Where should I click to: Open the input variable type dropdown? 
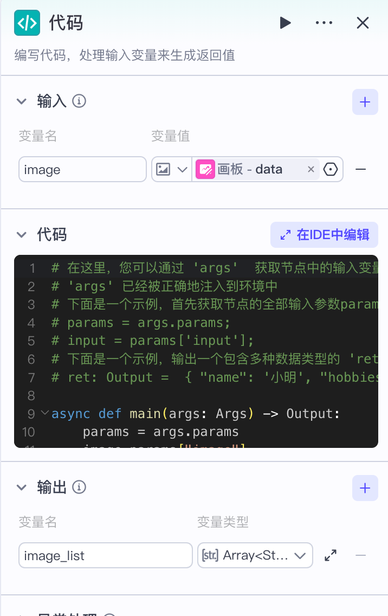[x=183, y=169]
